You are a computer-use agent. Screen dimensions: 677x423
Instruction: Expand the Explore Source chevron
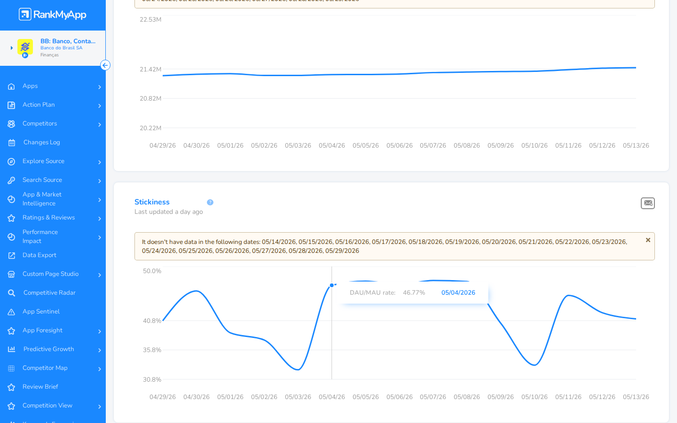click(x=100, y=162)
